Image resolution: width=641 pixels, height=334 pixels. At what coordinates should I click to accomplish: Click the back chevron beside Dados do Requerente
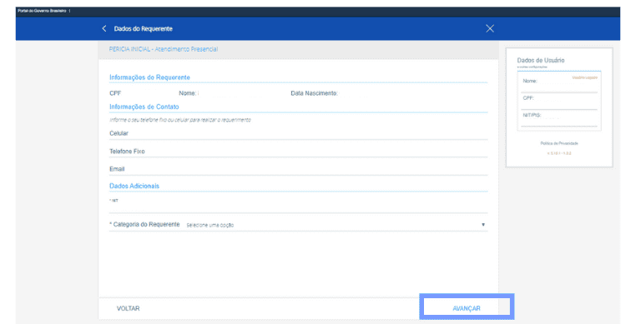coord(104,28)
